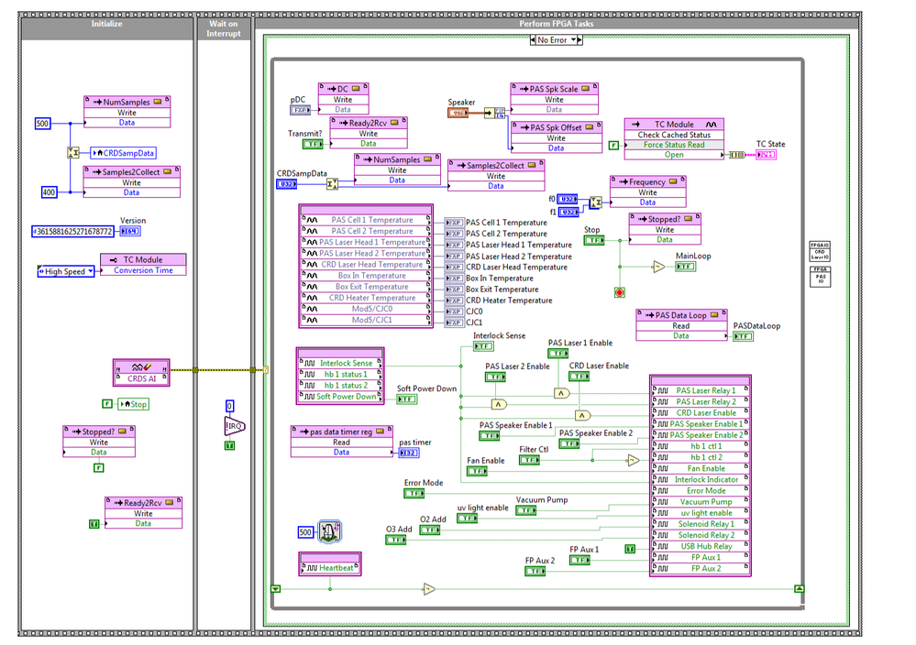916x645 pixels.
Task: Click the Speaker numeric control terminal
Action: tap(458, 113)
